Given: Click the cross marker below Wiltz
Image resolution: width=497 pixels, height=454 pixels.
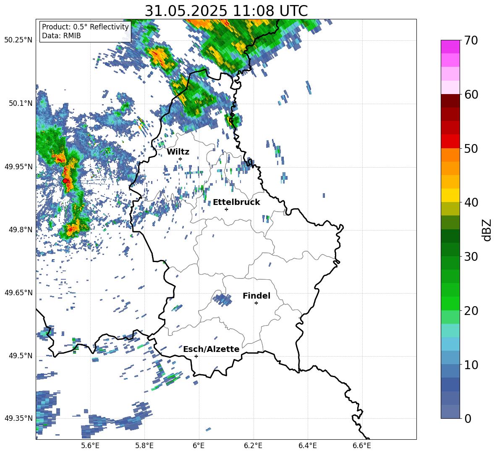Looking at the screenshot, I should [180, 159].
